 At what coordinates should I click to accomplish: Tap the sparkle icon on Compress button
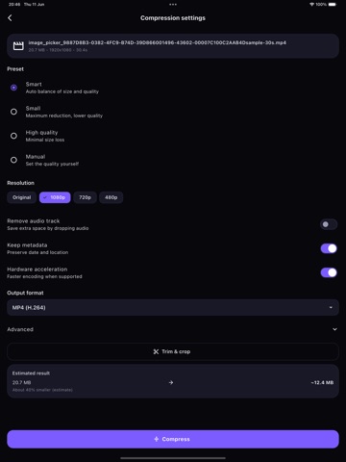(x=157, y=439)
